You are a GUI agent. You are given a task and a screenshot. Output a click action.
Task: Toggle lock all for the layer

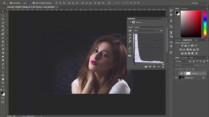click(193, 69)
